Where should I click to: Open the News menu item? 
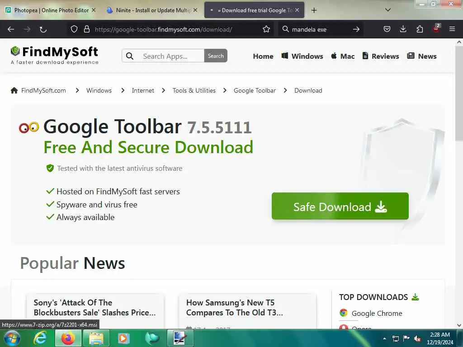(422, 56)
